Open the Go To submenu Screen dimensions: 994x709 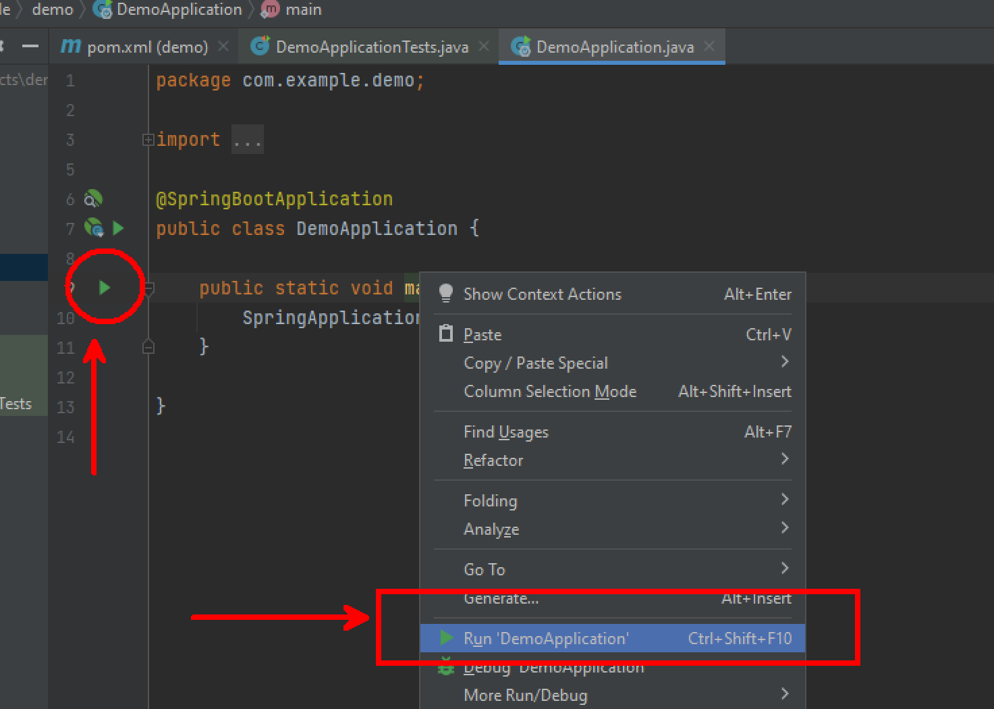613,570
